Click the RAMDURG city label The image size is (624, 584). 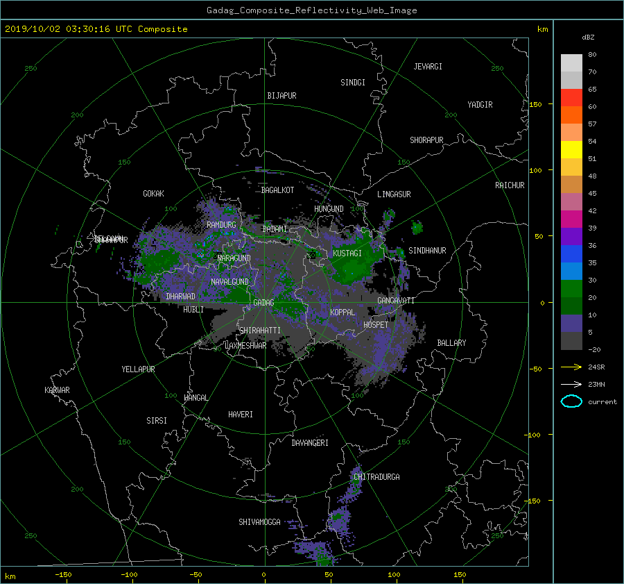pos(221,225)
